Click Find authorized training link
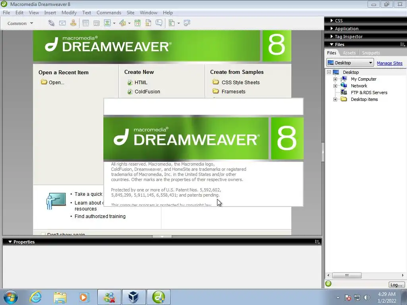 point(100,216)
